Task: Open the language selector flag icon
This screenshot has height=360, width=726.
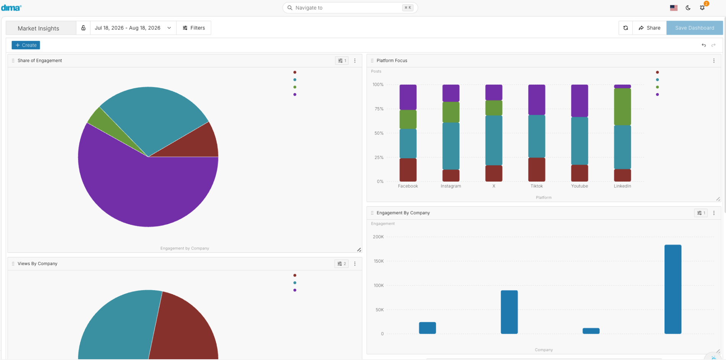Action: [x=674, y=8]
